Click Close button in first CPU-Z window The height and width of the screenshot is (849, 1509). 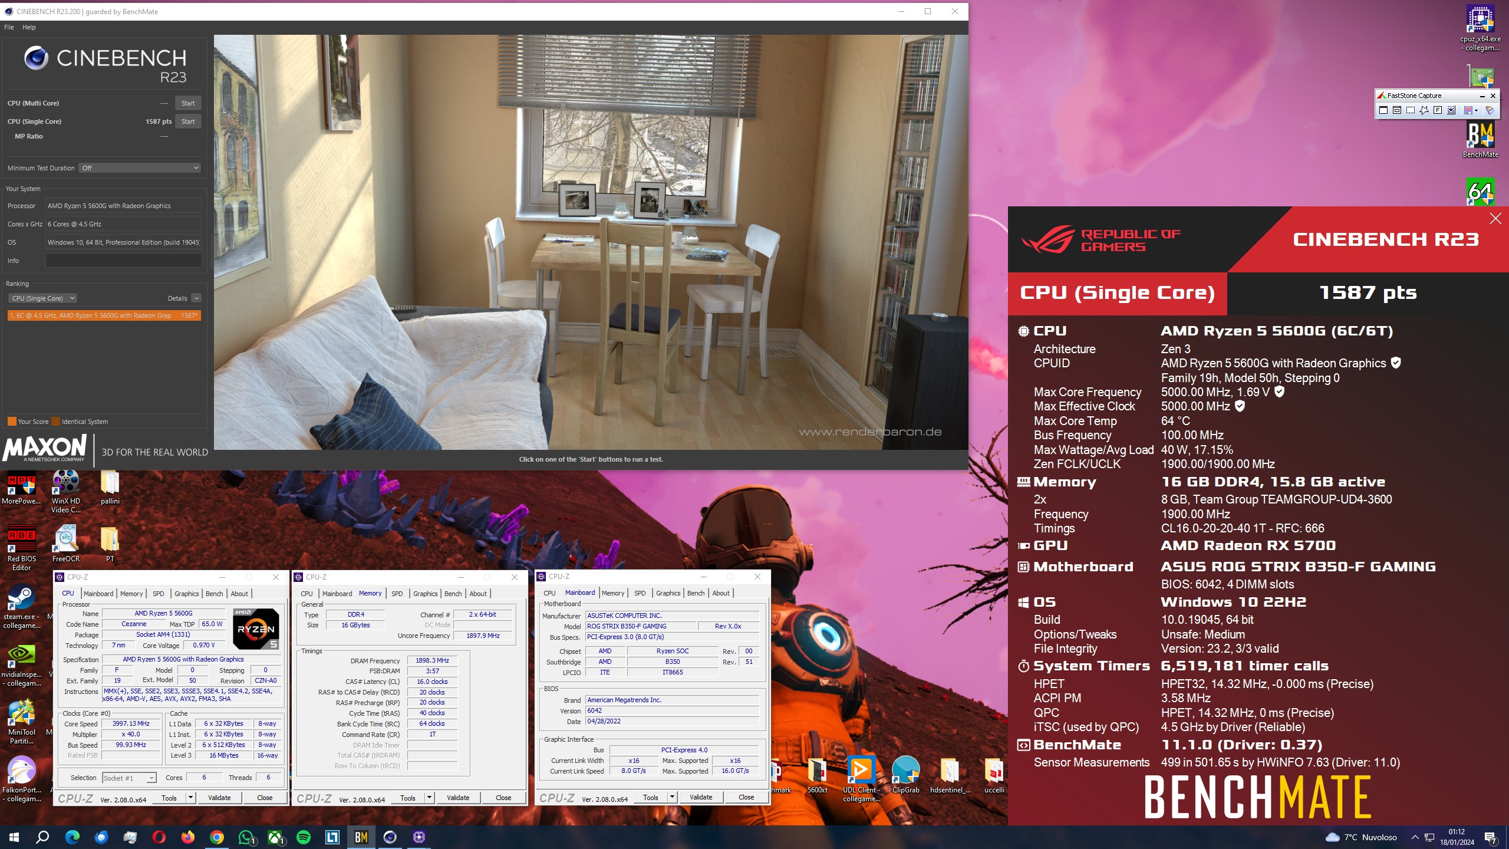pyautogui.click(x=265, y=798)
